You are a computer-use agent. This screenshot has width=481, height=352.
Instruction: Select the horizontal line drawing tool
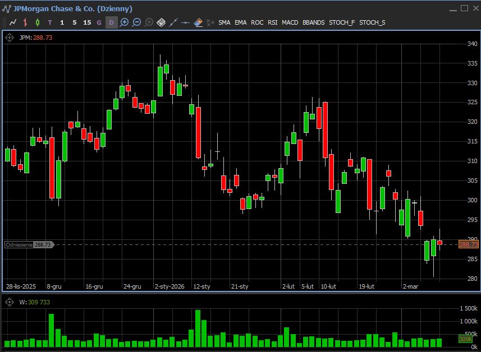(186, 22)
